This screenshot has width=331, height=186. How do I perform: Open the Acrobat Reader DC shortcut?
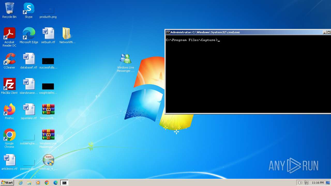coord(9,37)
